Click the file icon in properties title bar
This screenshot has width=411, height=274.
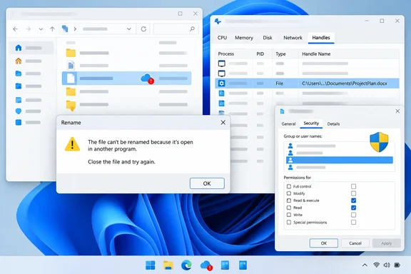point(282,111)
